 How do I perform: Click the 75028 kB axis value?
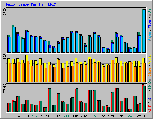click(x=4, y=88)
